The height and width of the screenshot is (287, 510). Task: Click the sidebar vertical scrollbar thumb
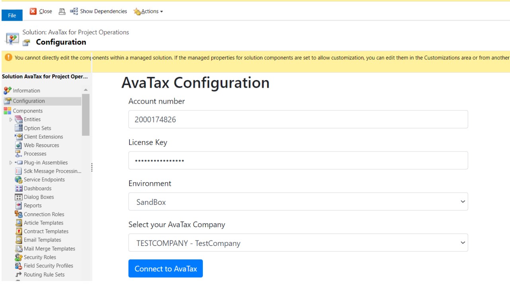pos(86,115)
